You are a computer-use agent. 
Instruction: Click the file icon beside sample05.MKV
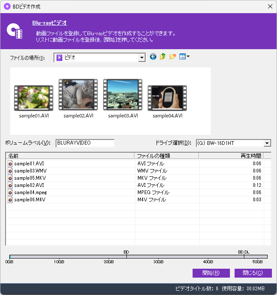tap(10, 178)
